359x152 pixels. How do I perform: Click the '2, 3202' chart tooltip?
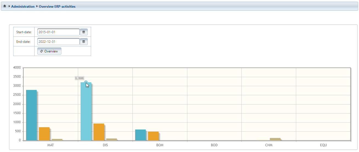click(80, 78)
